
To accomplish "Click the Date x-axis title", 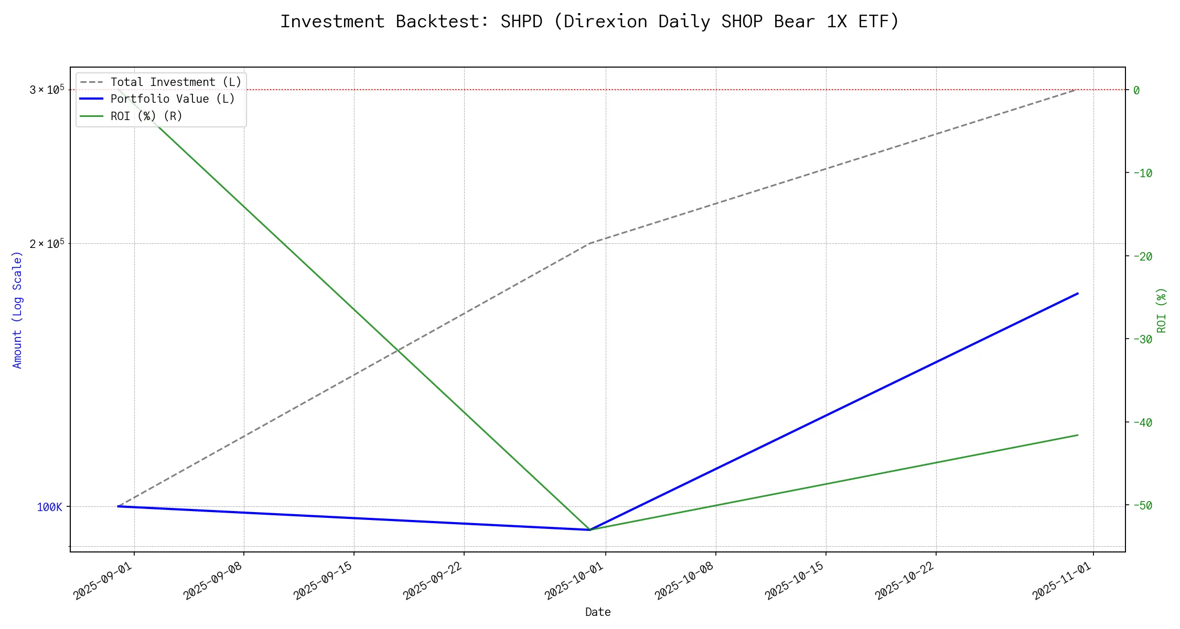I will 598,612.
